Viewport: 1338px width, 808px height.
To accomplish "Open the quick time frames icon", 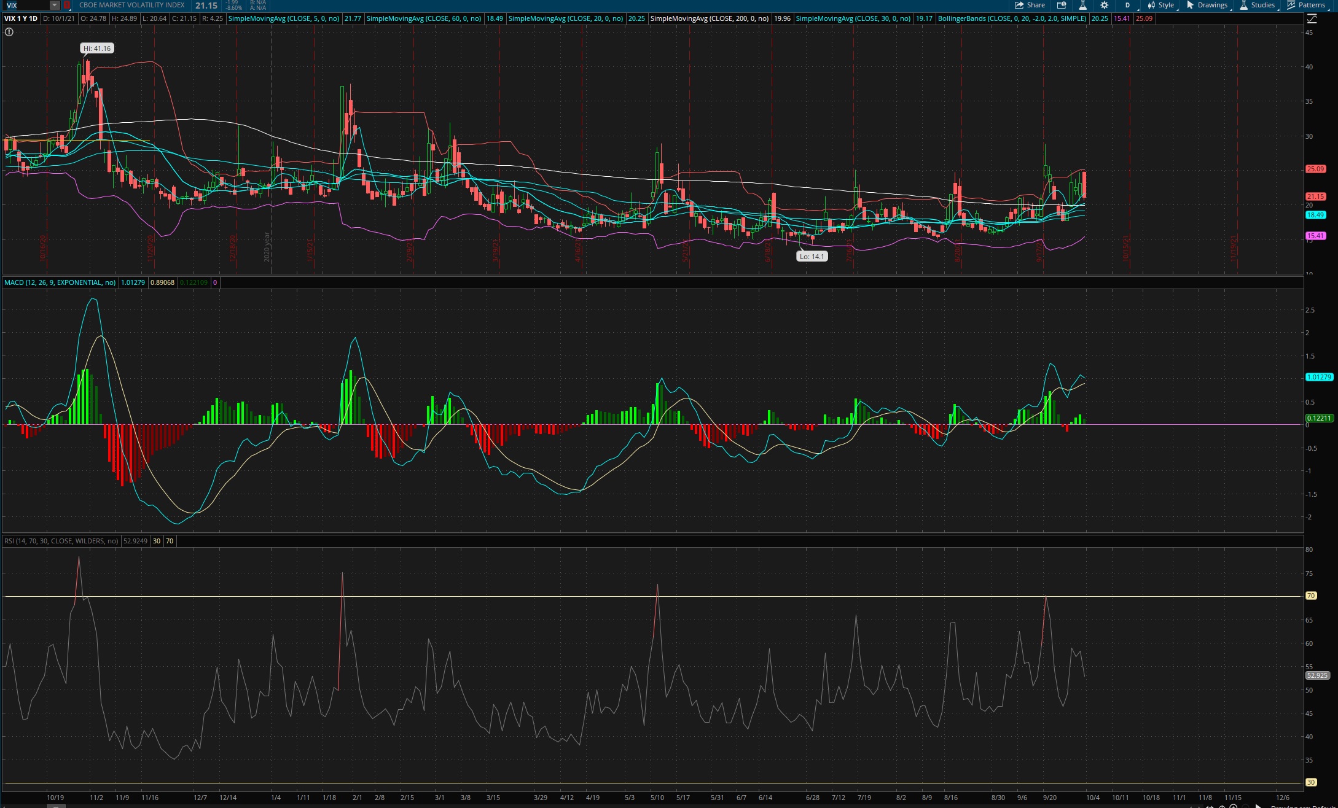I will coord(1062,5).
